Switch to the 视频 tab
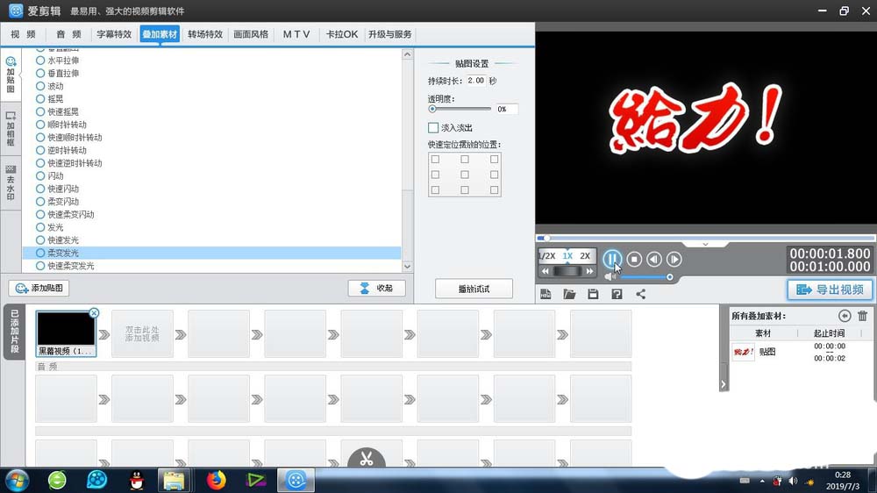This screenshot has height=493, width=877. [x=23, y=34]
